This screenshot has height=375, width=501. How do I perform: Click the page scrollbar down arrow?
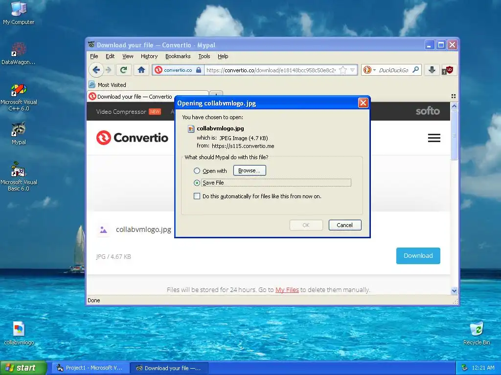click(x=454, y=291)
